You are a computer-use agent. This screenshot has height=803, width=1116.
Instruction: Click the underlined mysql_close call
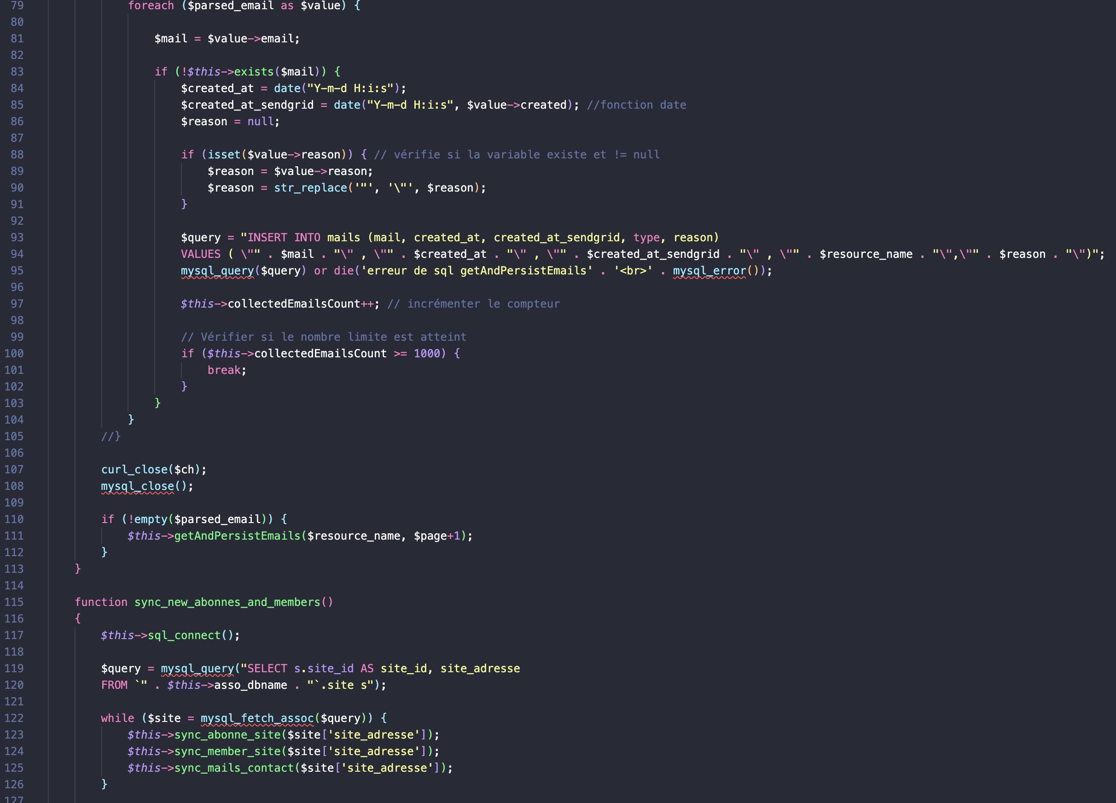(138, 486)
